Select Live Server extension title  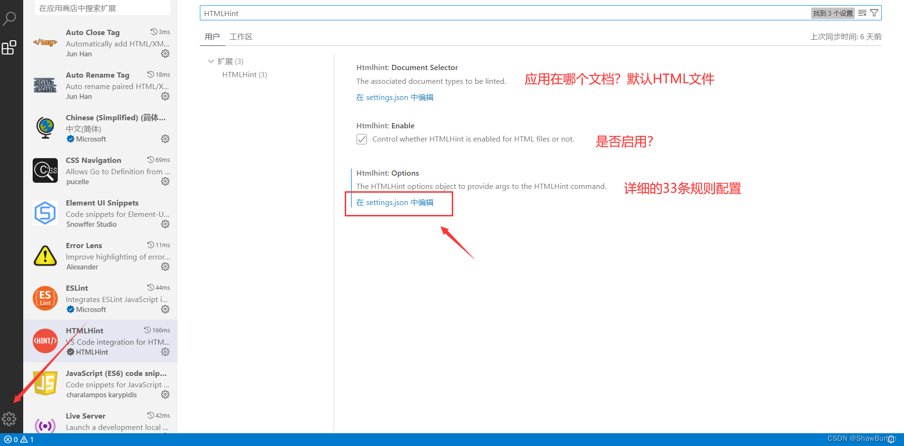pos(86,416)
